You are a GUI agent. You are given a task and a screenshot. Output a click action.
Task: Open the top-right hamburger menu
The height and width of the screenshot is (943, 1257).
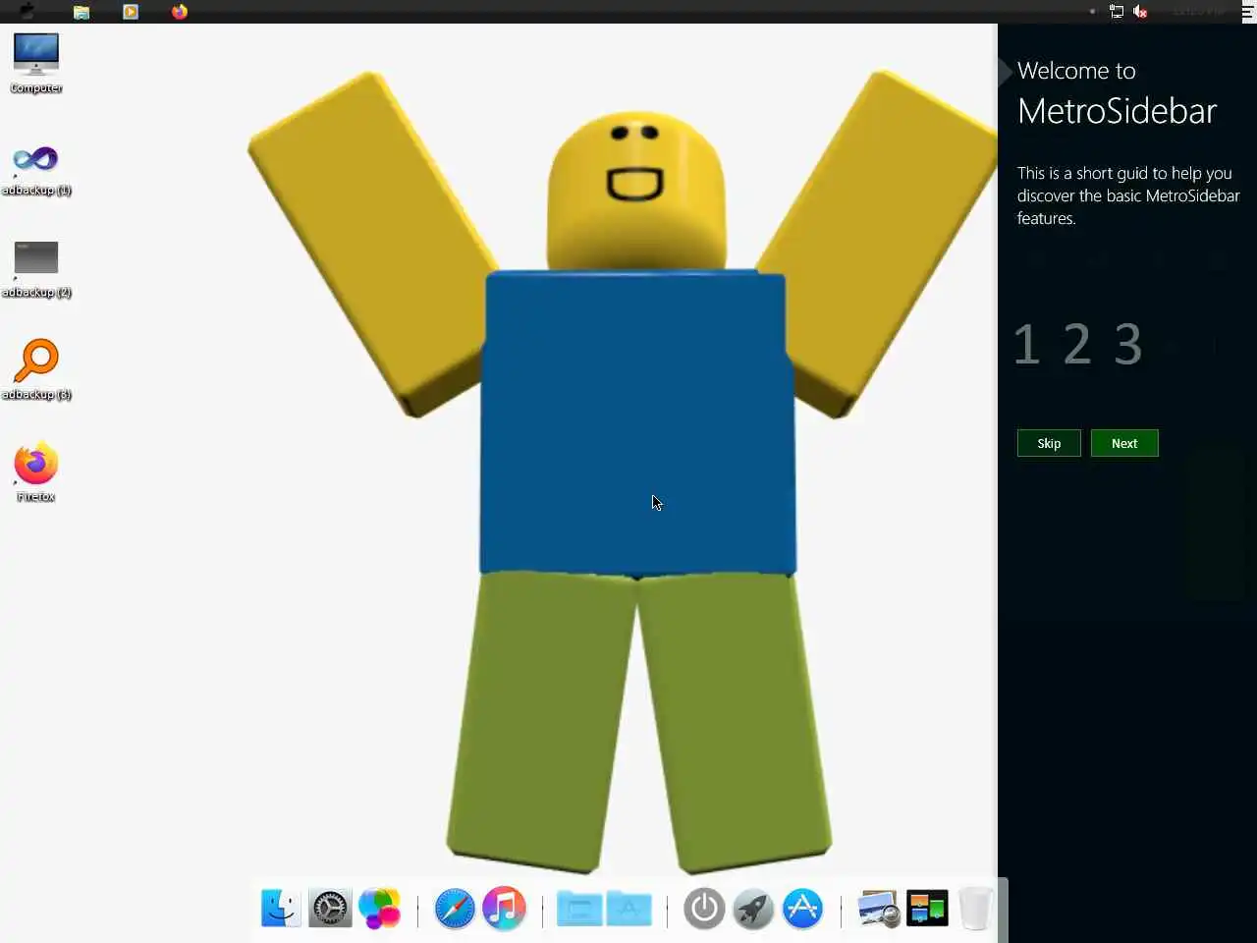(1248, 12)
